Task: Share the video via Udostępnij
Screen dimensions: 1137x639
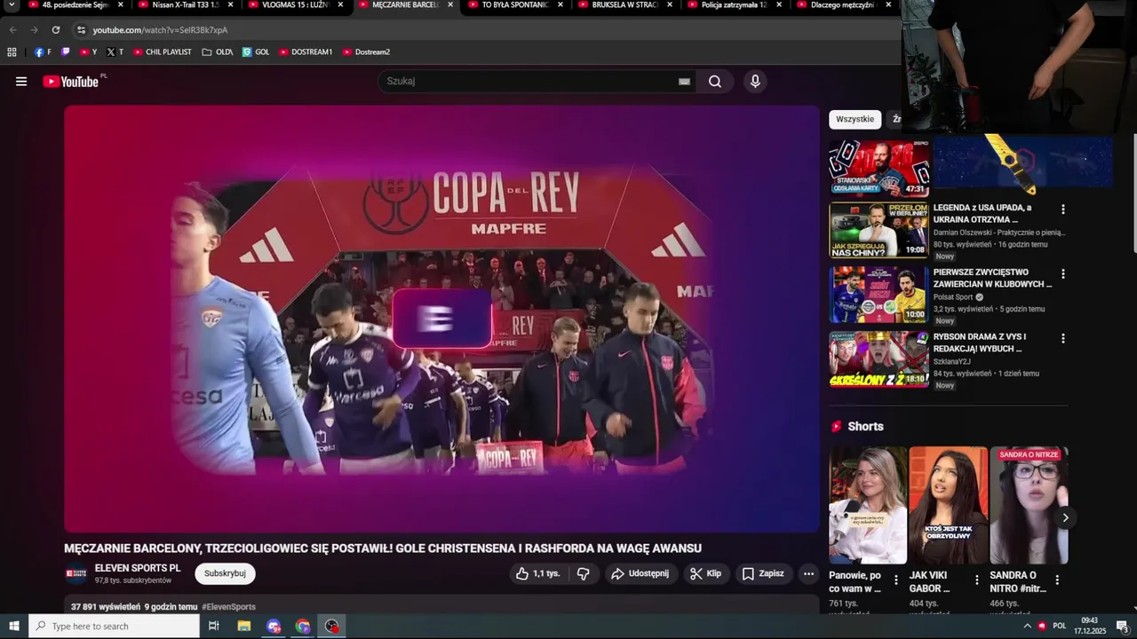Action: coord(640,573)
